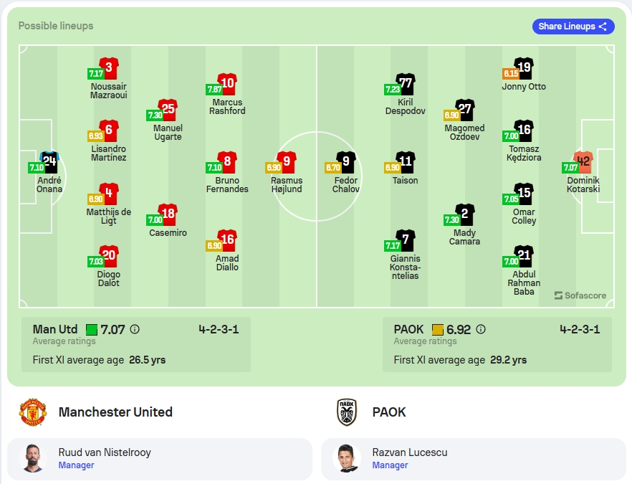Click PAOK yellow rating swatch
632x484 pixels.
coord(437,330)
